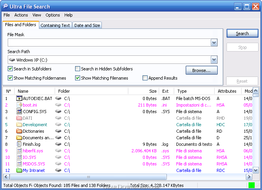Click the Browse... button
The image size is (262, 190).
[x=202, y=70]
